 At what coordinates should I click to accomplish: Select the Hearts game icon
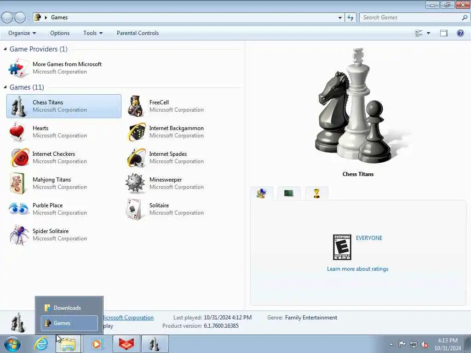pyautogui.click(x=17, y=132)
